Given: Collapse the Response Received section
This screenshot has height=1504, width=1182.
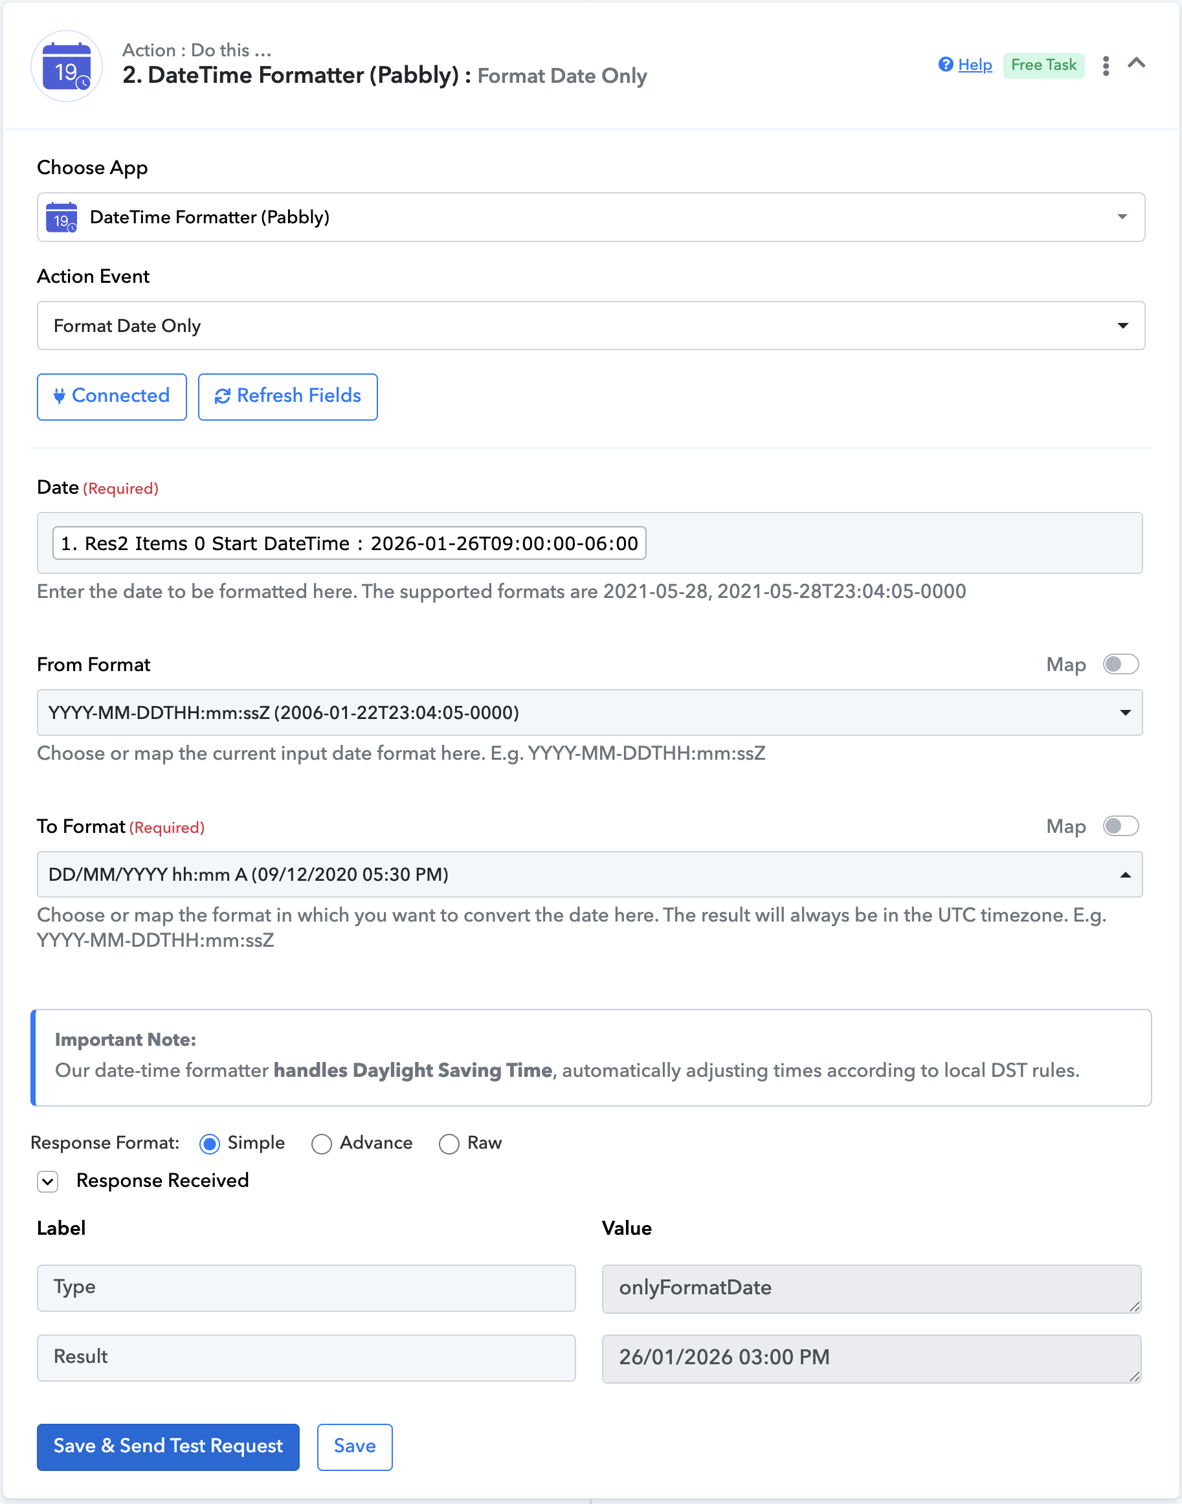Looking at the screenshot, I should coord(48,1181).
